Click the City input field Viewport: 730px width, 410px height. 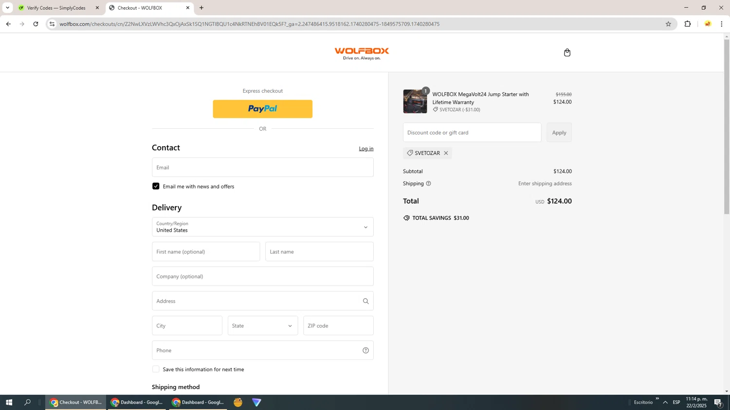pyautogui.click(x=187, y=325)
